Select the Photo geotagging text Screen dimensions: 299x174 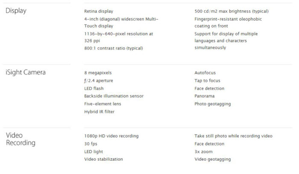213,104
